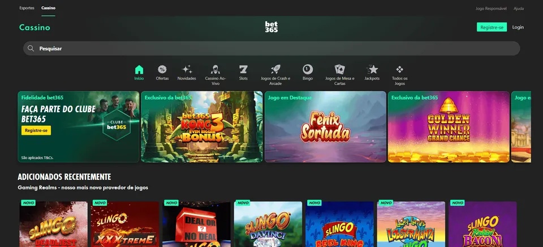Click the São aplicados T&Cs text
543x247 pixels.
(x=37, y=157)
